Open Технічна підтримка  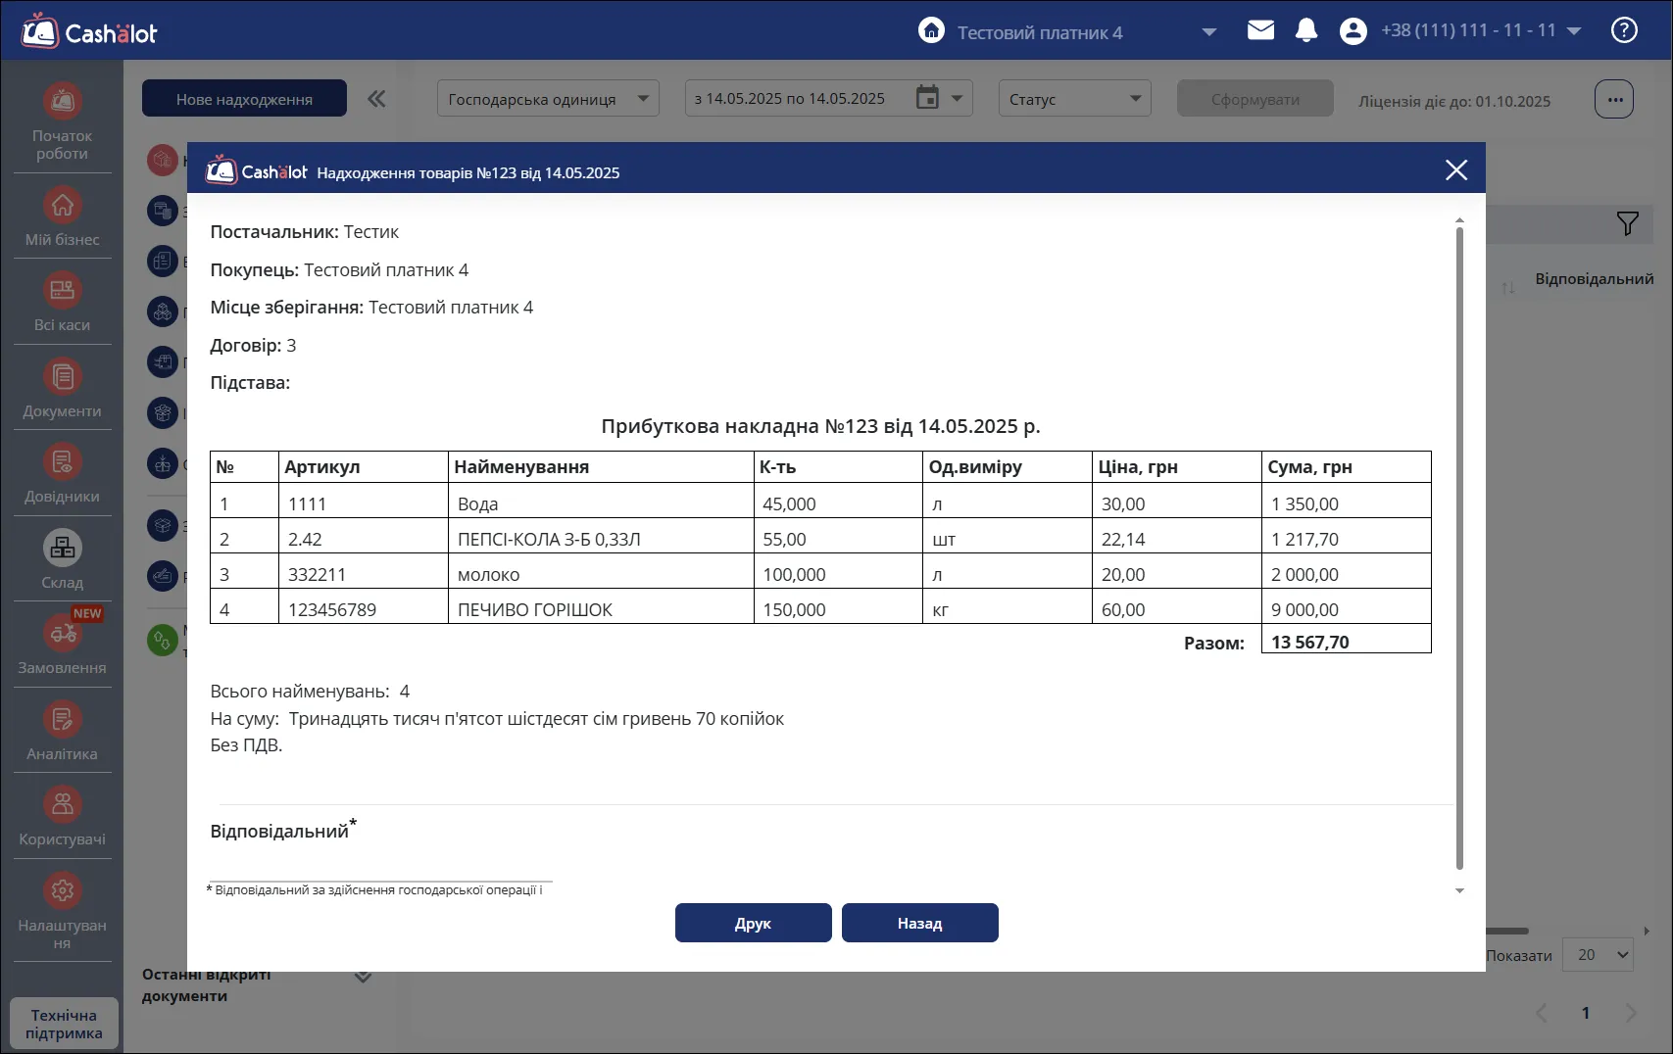click(x=64, y=1024)
